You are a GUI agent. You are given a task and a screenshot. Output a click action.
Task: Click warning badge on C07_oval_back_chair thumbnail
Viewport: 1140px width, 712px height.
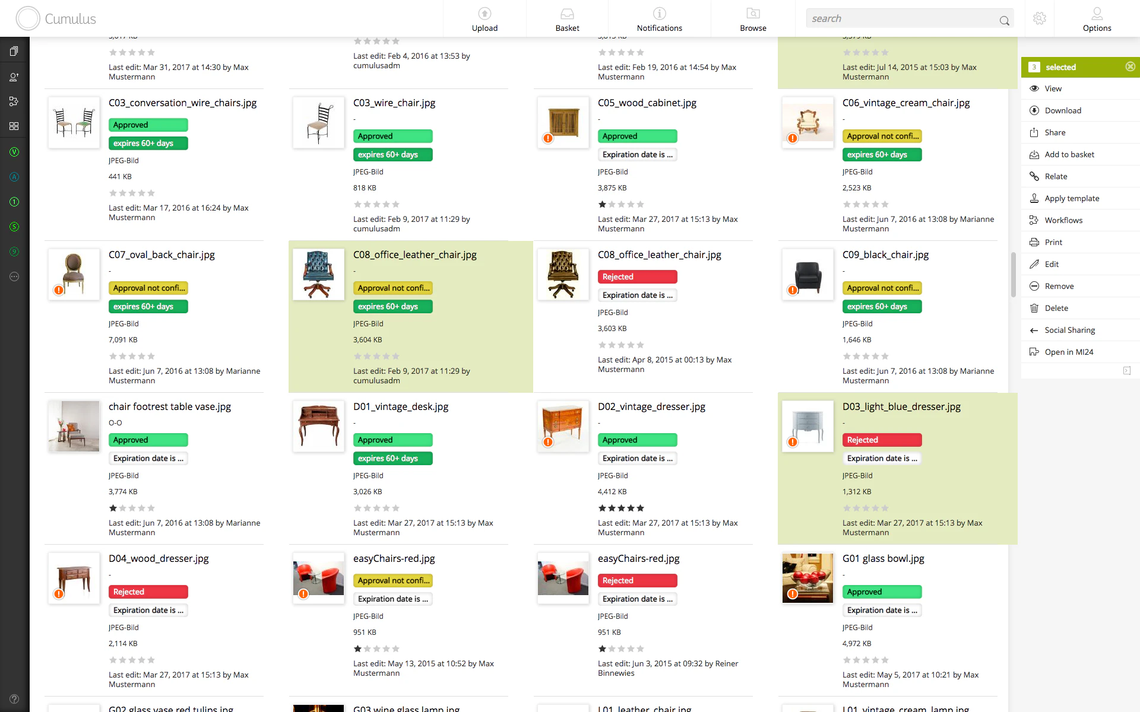coord(59,290)
